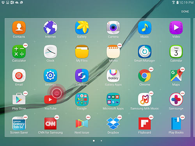
Task: Open the My Files folder app
Action: (x=82, y=51)
